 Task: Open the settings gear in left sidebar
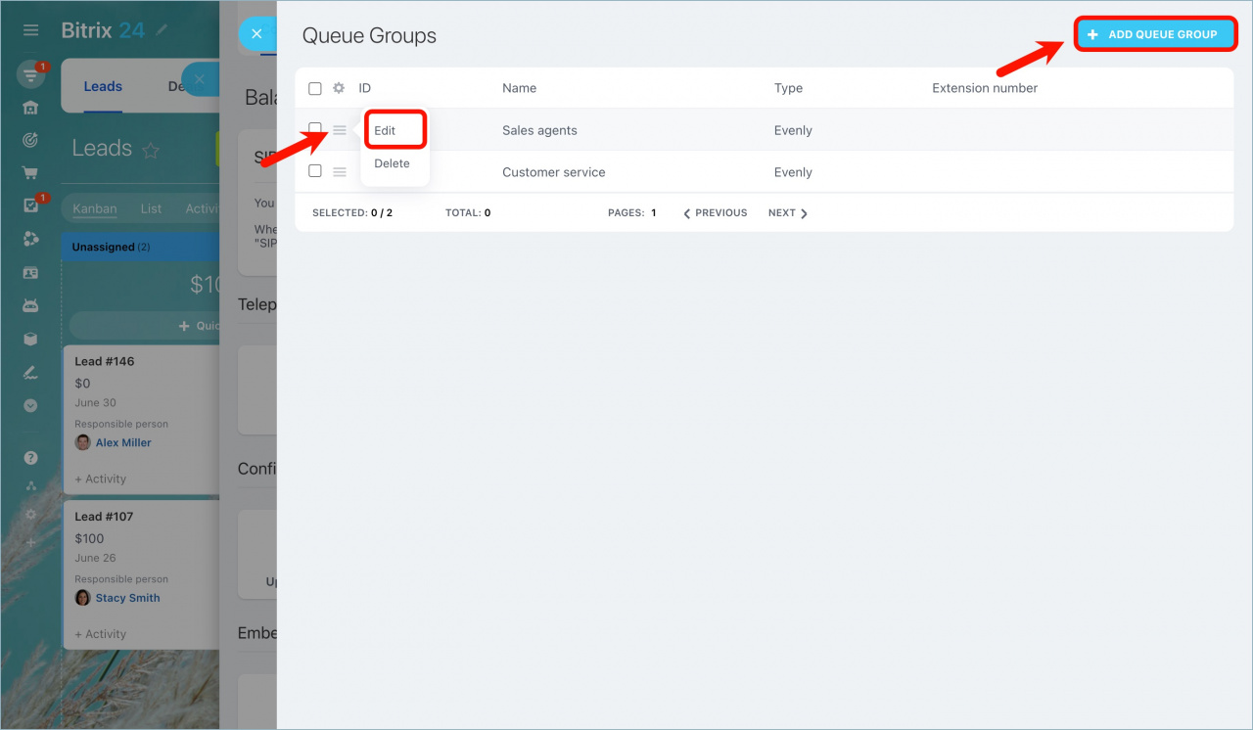(x=30, y=514)
